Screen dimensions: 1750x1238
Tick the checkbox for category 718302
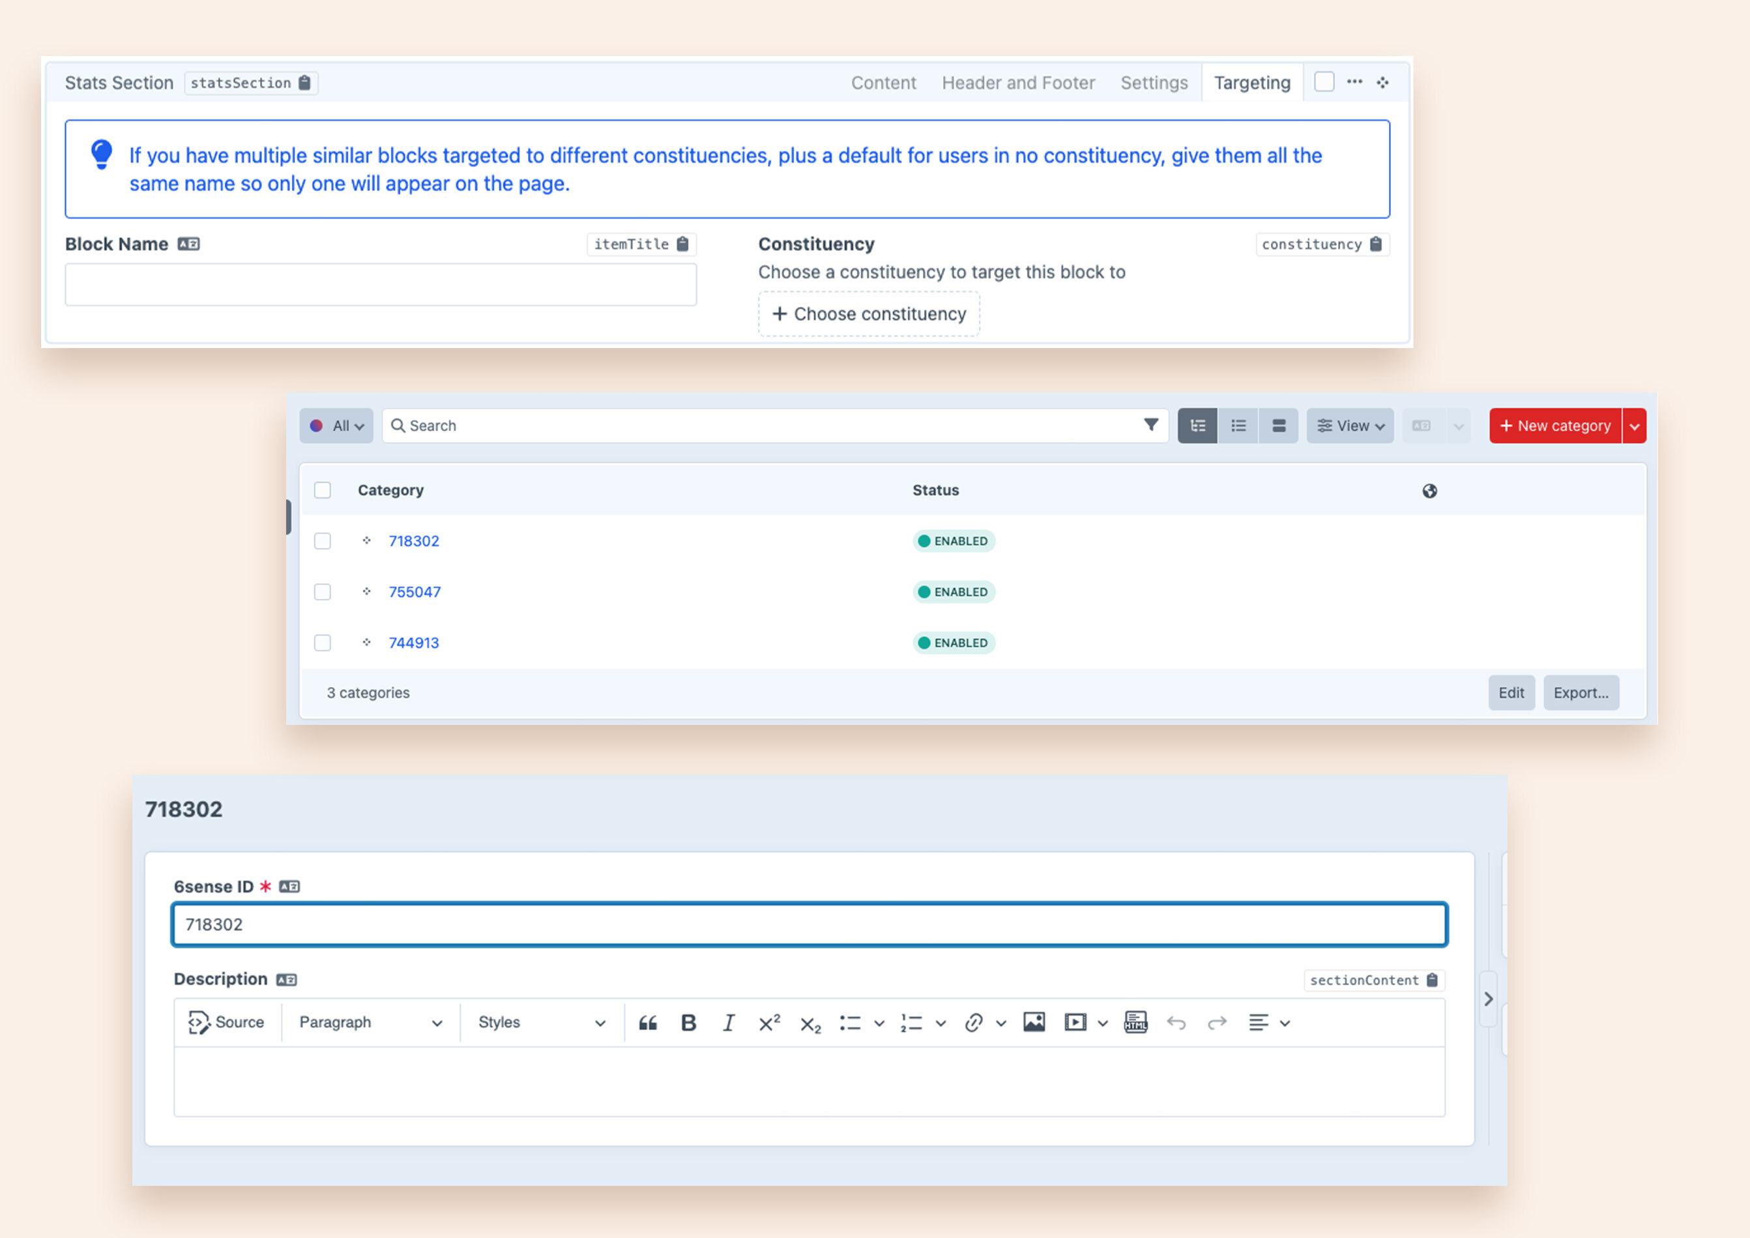click(x=323, y=540)
